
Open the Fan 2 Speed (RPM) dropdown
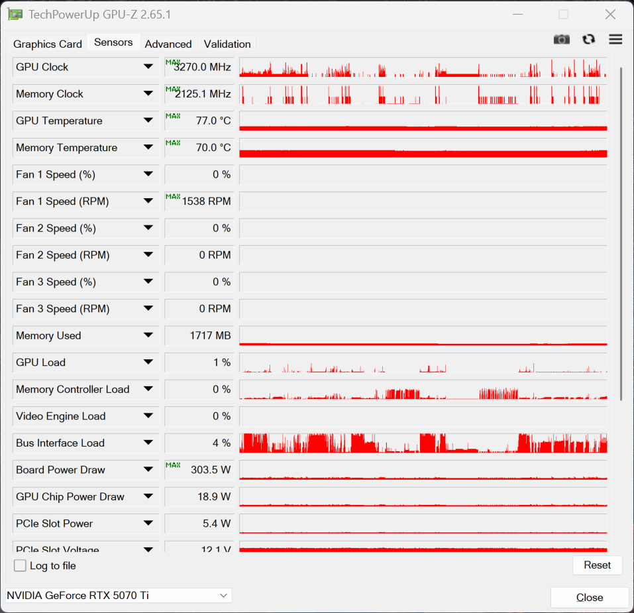click(x=148, y=254)
